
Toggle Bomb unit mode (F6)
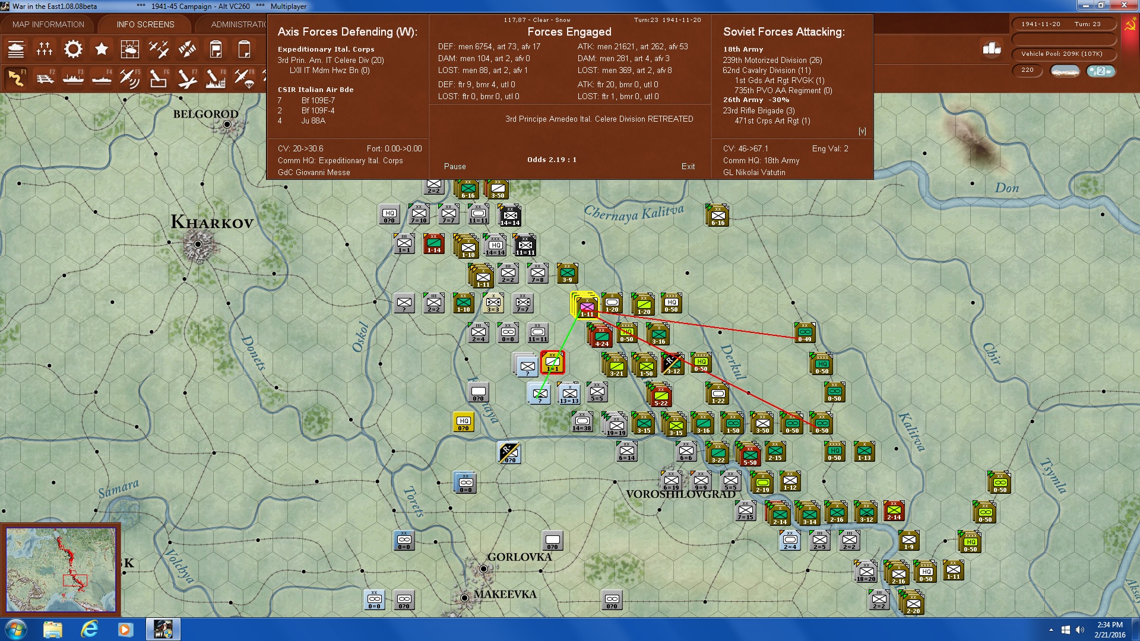click(159, 78)
